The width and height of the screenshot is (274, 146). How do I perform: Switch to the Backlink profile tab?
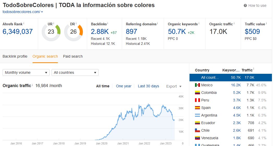click(x=15, y=57)
